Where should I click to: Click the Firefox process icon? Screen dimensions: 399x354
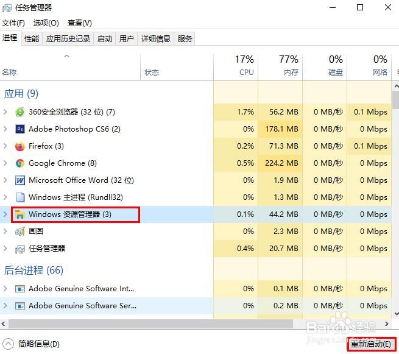pyautogui.click(x=20, y=146)
